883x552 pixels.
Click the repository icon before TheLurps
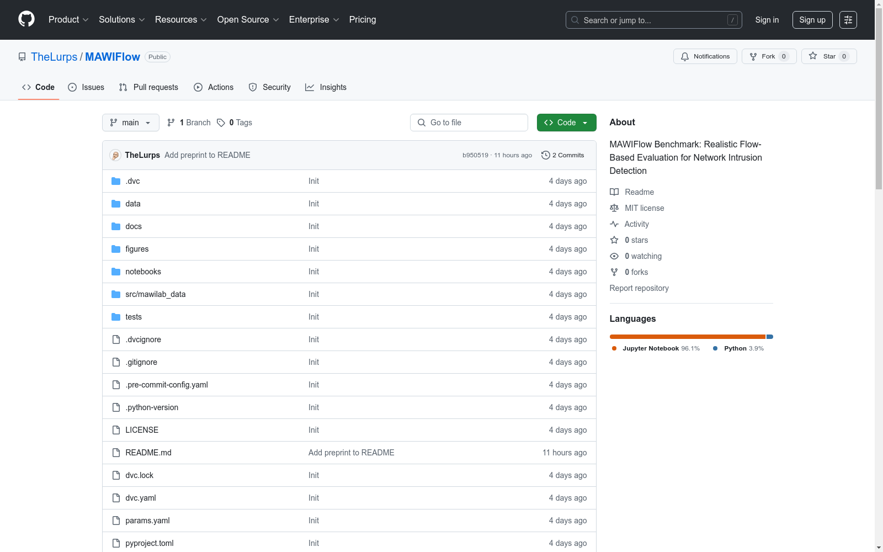(x=22, y=57)
